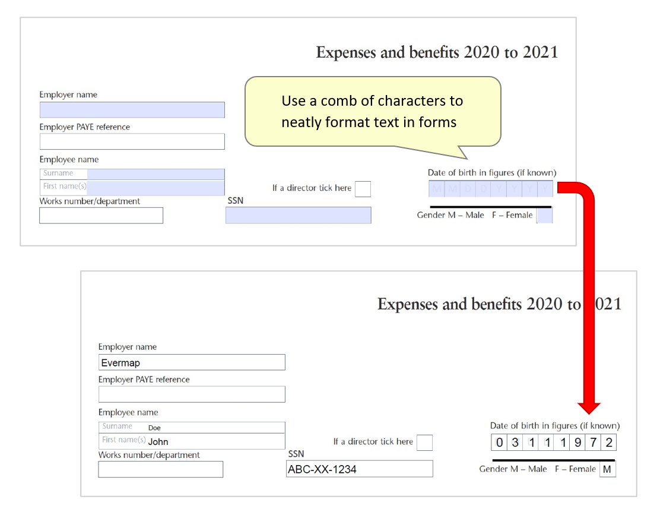
Task: Click the Employer PAYE reference field in the top form
Action: coord(132,141)
